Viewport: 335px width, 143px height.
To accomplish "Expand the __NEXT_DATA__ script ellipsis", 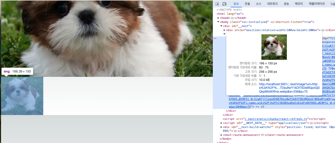I will 311,123.
